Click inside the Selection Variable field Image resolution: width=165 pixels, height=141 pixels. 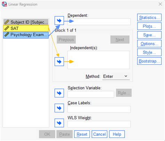tap(91, 94)
